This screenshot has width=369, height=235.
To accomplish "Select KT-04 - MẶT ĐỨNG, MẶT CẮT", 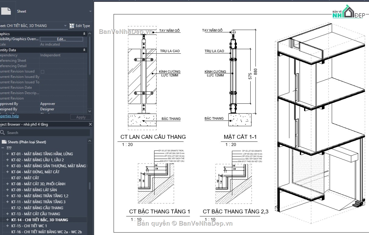I will pyautogui.click(x=35, y=172).
